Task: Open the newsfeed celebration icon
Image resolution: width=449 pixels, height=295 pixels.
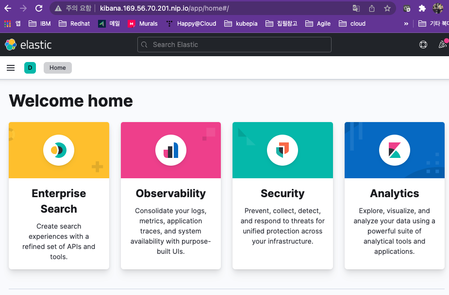Action: [443, 44]
